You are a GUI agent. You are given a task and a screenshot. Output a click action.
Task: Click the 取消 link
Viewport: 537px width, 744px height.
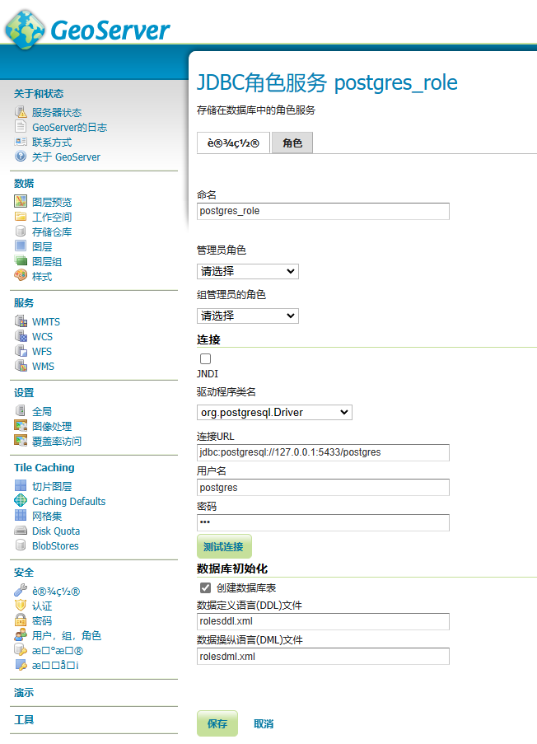coord(264,724)
